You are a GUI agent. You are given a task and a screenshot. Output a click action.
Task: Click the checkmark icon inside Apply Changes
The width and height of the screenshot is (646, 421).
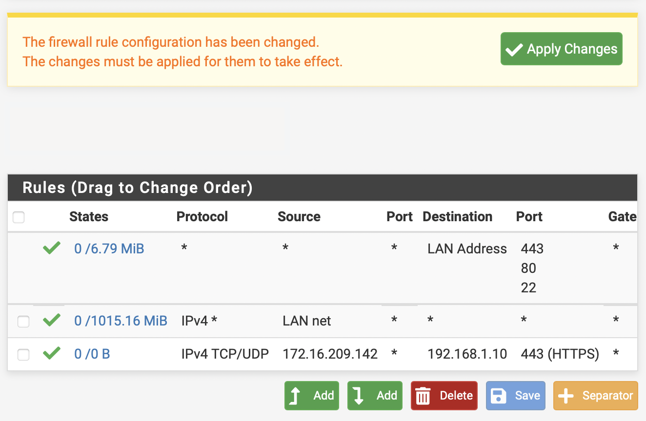click(x=514, y=49)
